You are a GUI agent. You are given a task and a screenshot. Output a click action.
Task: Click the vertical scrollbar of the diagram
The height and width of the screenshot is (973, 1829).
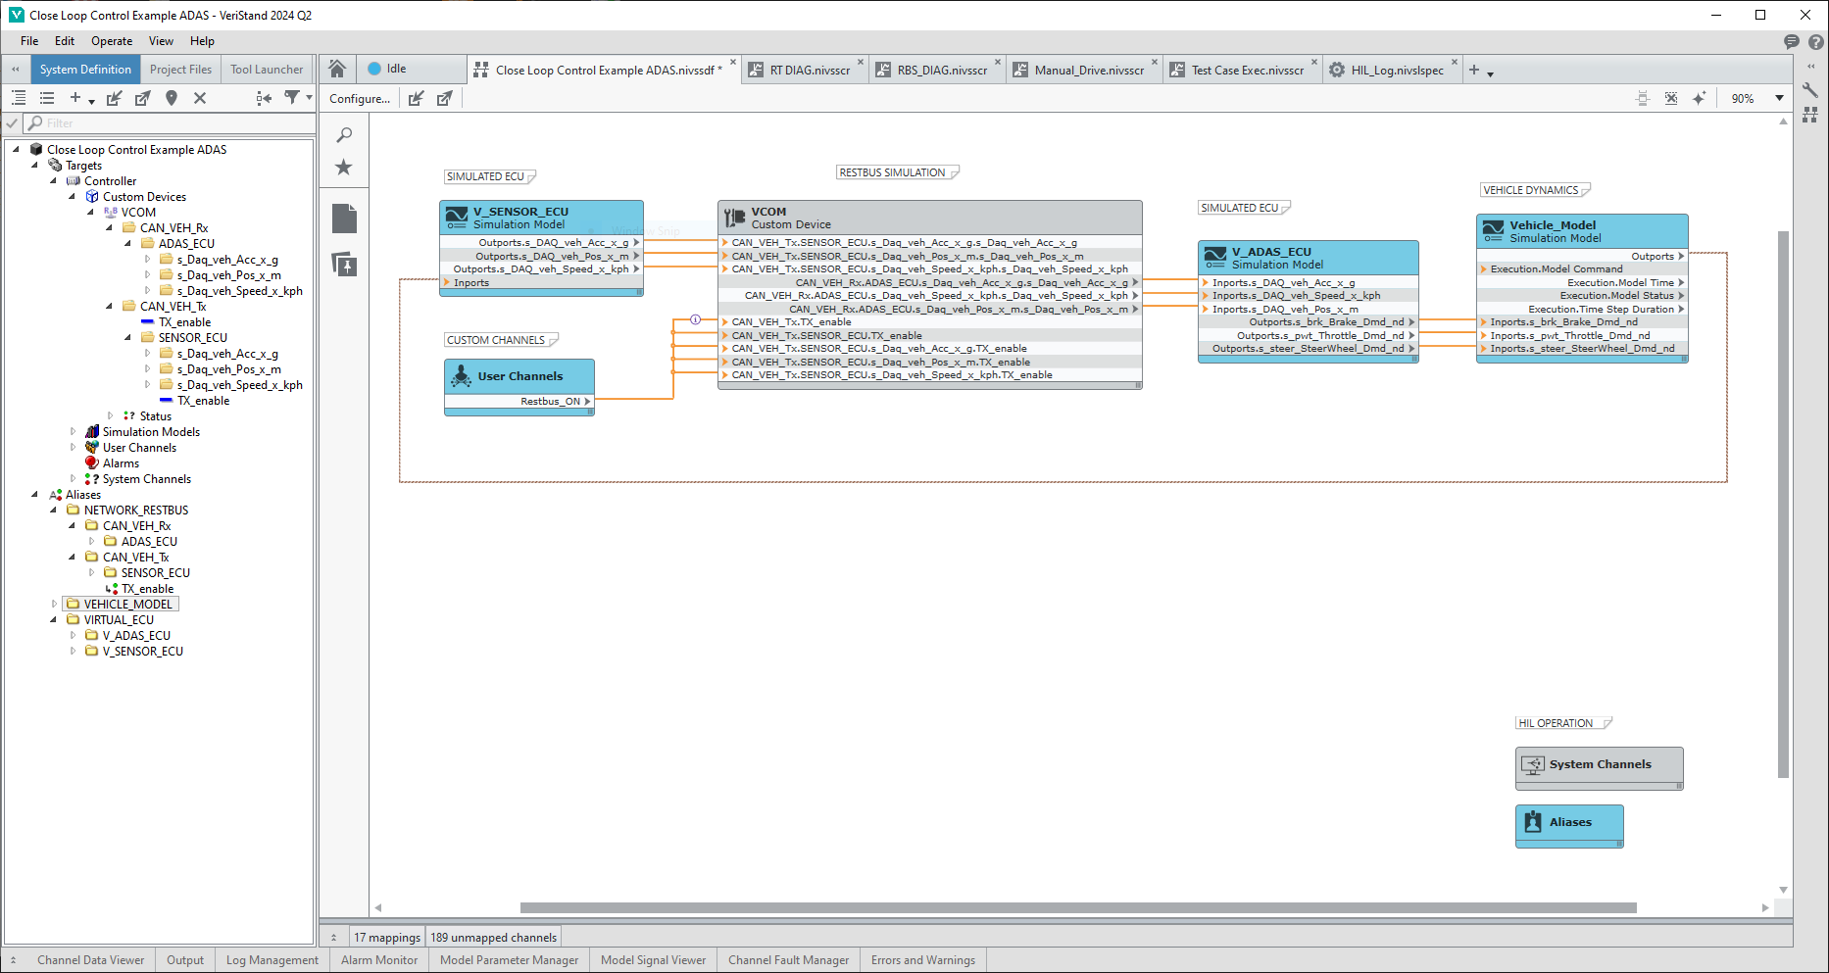(x=1784, y=504)
